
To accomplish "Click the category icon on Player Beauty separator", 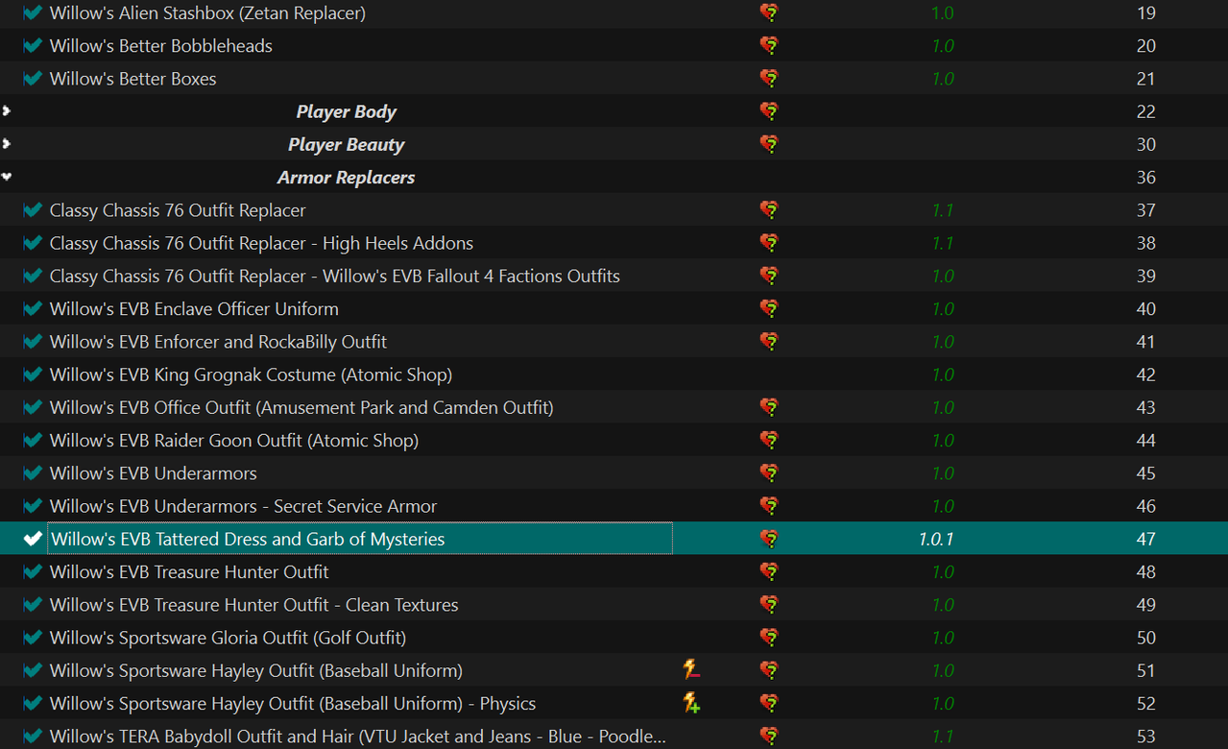I will coord(769,144).
